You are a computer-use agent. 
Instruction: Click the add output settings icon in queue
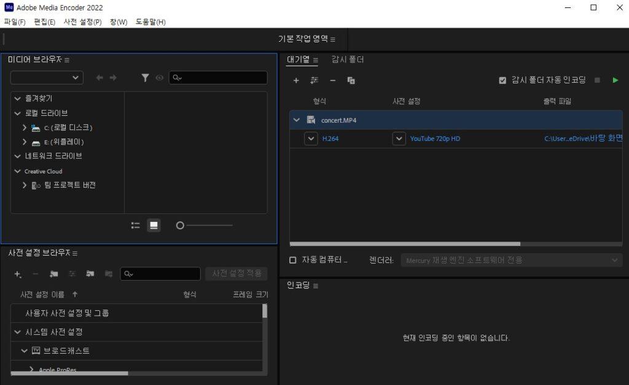(x=314, y=80)
